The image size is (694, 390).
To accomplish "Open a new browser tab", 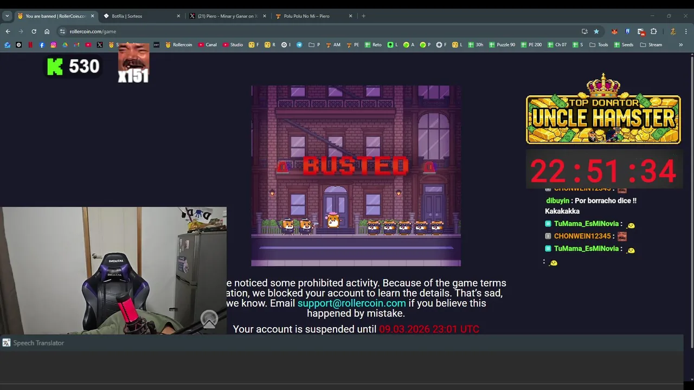I will point(363,16).
